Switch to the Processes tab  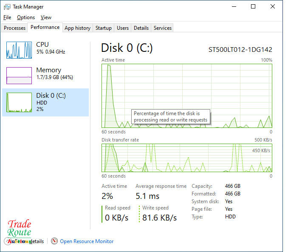click(14, 28)
